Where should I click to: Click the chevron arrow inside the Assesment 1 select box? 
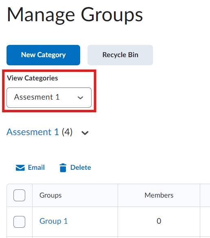click(x=80, y=98)
